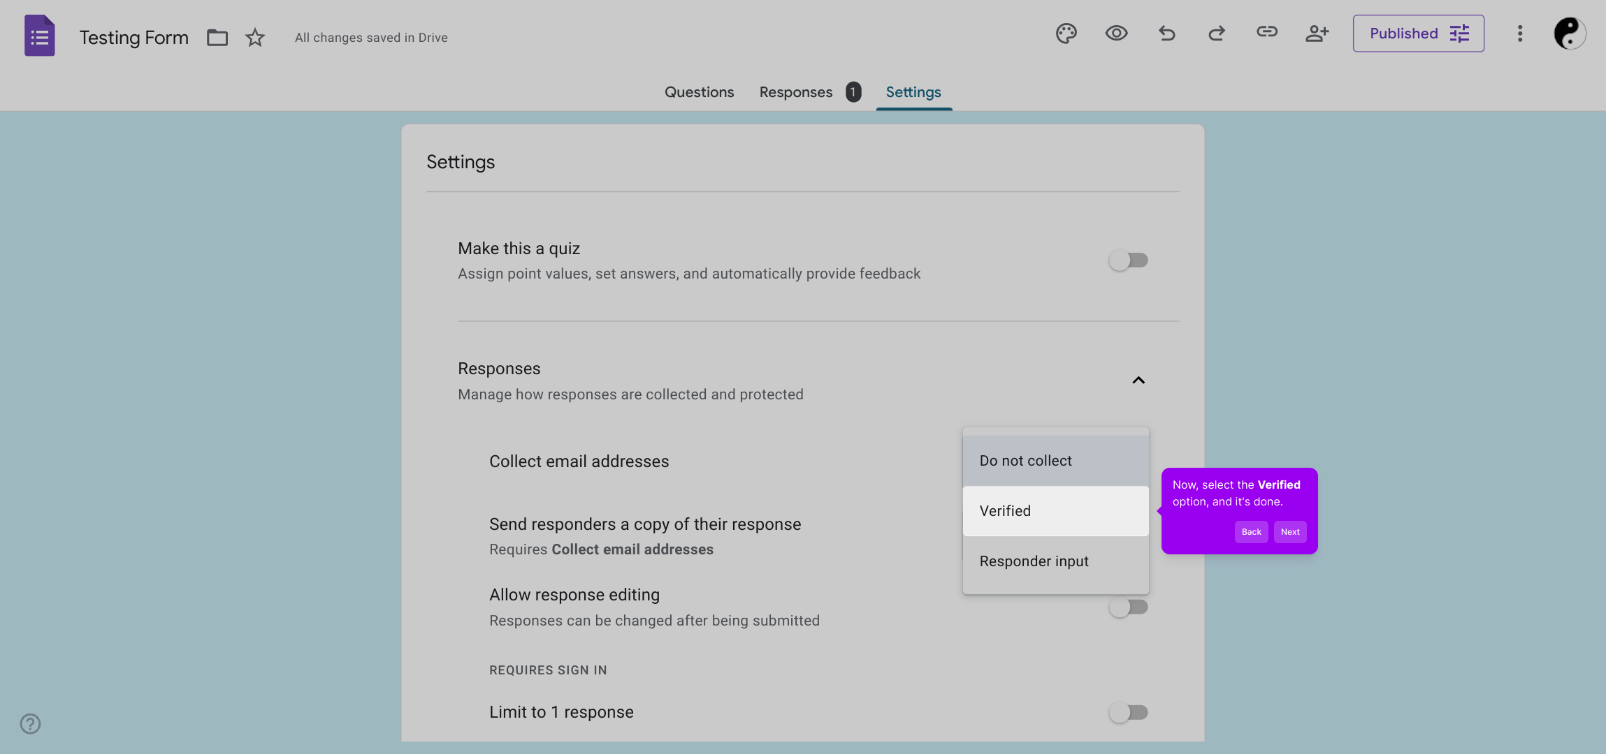Pick Do not collect option
The image size is (1606, 754).
coord(1055,461)
